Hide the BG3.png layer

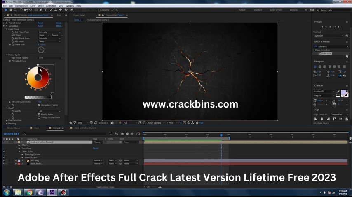(4, 160)
